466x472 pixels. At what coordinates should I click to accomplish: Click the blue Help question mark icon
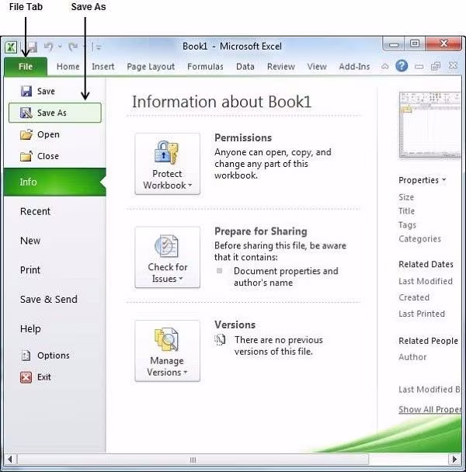pos(402,66)
